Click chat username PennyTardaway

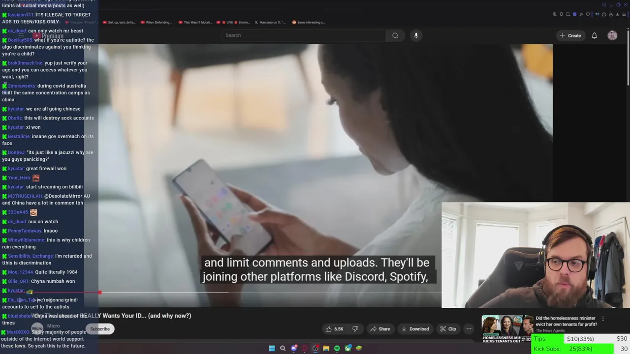coord(25,231)
